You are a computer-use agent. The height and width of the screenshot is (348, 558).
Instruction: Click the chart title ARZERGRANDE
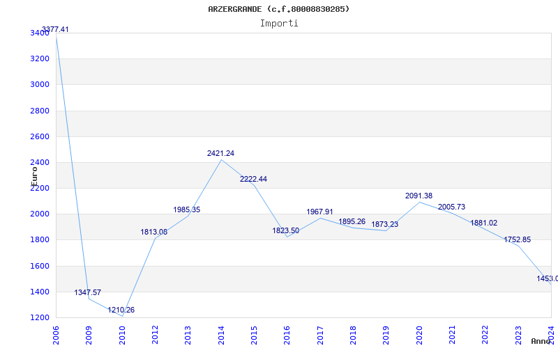[279, 9]
